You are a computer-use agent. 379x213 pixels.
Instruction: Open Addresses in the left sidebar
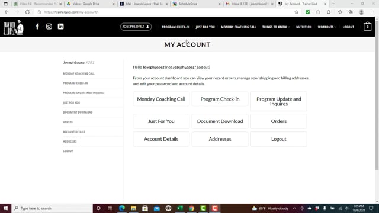click(x=70, y=141)
